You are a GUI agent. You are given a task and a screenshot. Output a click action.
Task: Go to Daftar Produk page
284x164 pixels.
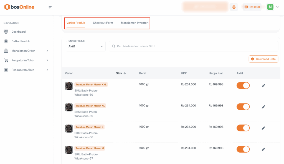click(21, 41)
